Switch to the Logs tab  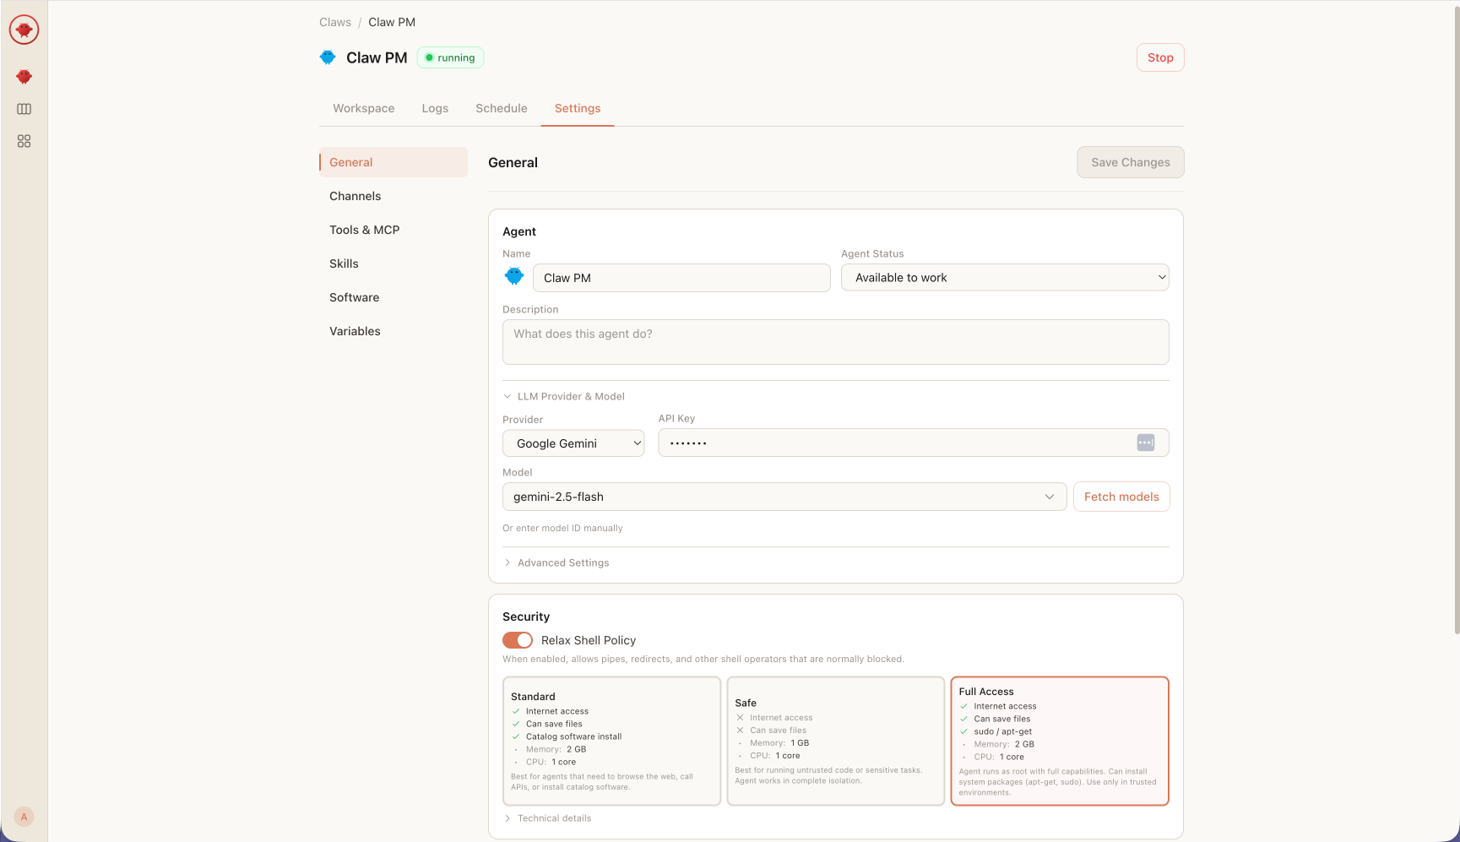[x=435, y=108]
